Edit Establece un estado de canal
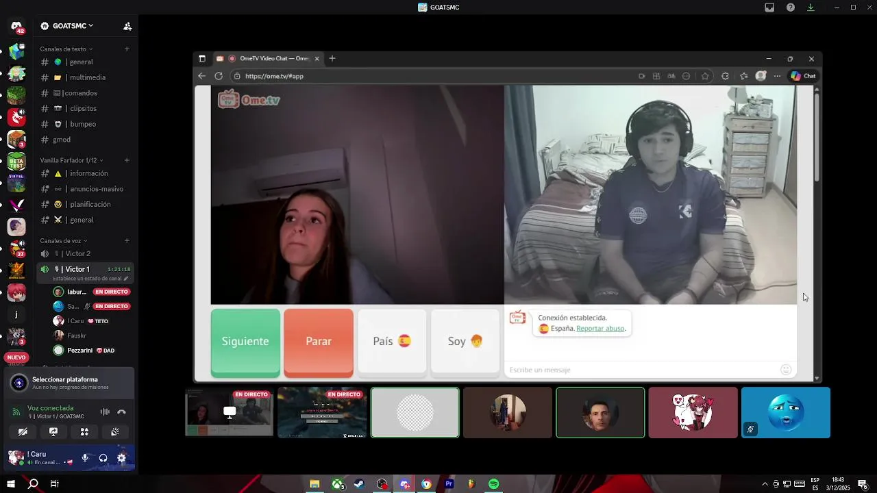Viewport: 877px width, 493px height. coord(90,279)
